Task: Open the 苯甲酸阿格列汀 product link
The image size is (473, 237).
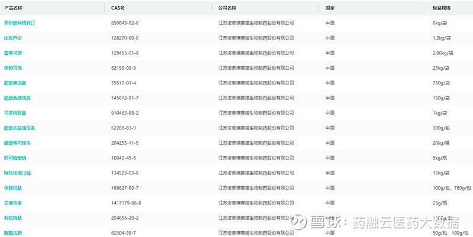Action: pos(20,23)
